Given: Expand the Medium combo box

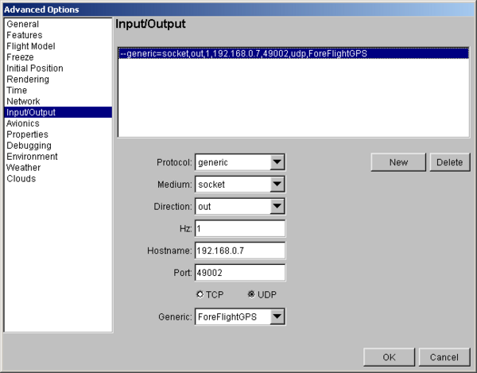Looking at the screenshot, I should coord(277,185).
